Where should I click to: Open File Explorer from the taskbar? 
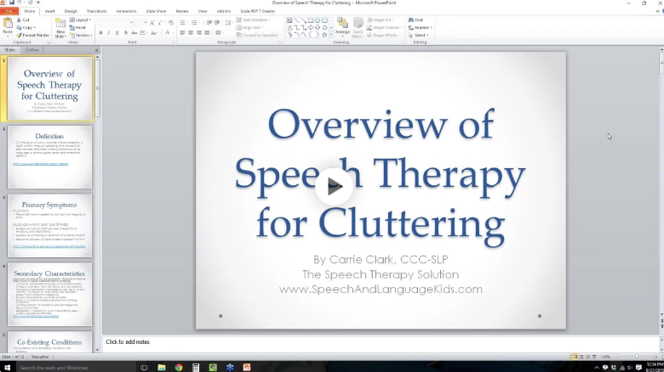162,368
